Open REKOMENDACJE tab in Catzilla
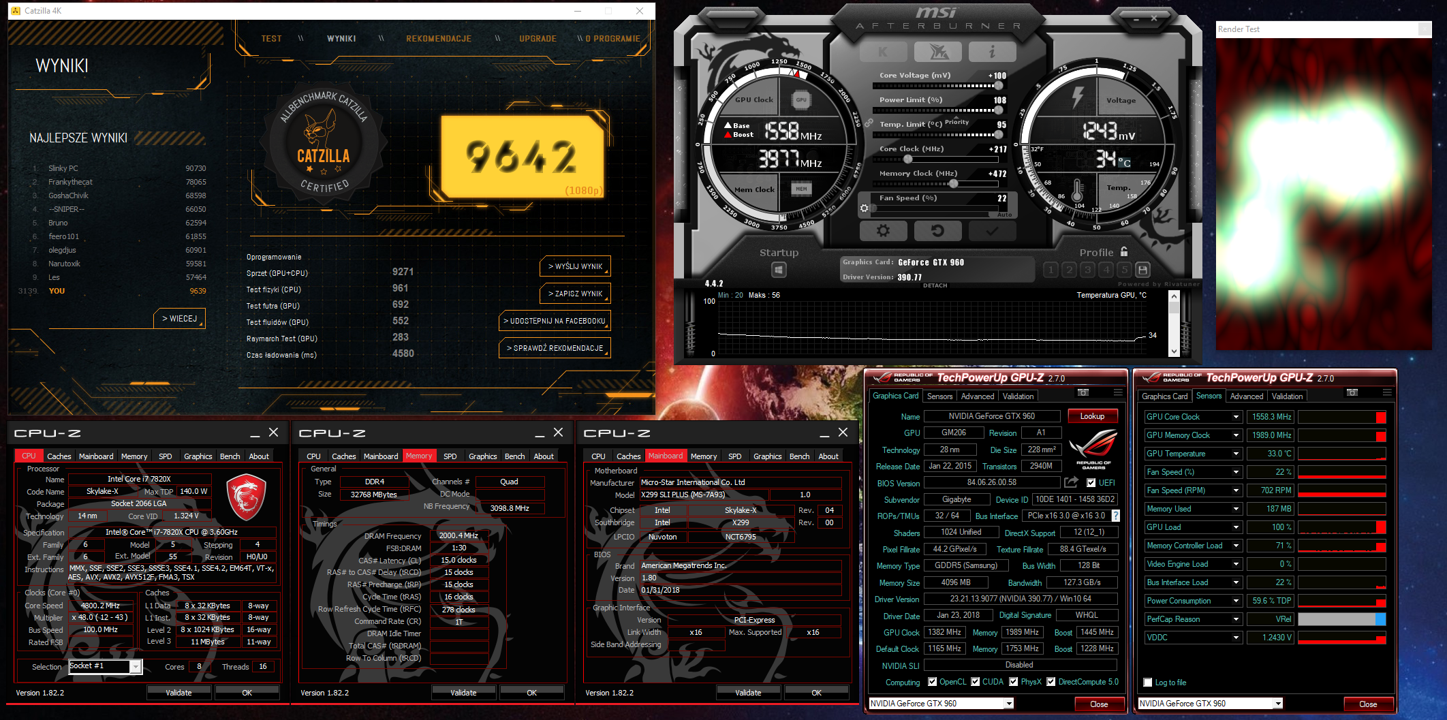The width and height of the screenshot is (1447, 720). tap(439, 39)
